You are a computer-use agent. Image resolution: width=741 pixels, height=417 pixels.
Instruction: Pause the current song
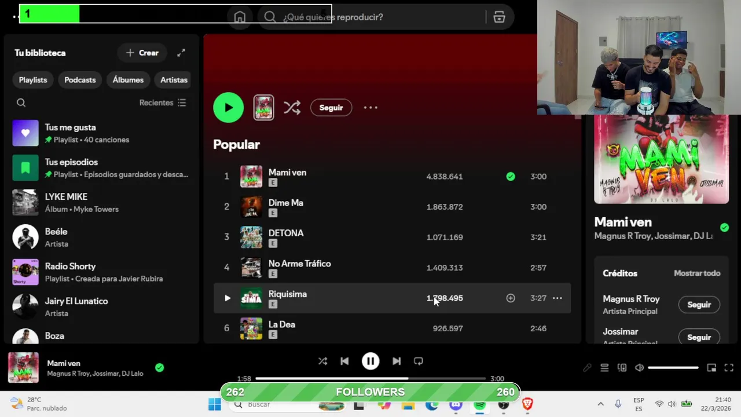(x=370, y=361)
